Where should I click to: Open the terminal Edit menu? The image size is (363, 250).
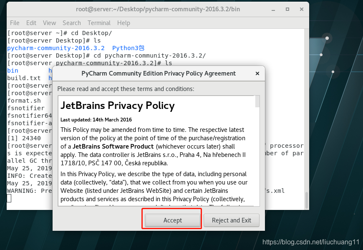(x=31, y=23)
